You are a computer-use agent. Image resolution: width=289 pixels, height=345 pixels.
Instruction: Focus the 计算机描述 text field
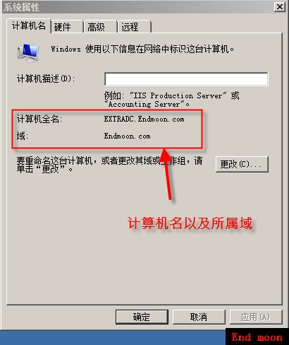pyautogui.click(x=186, y=78)
